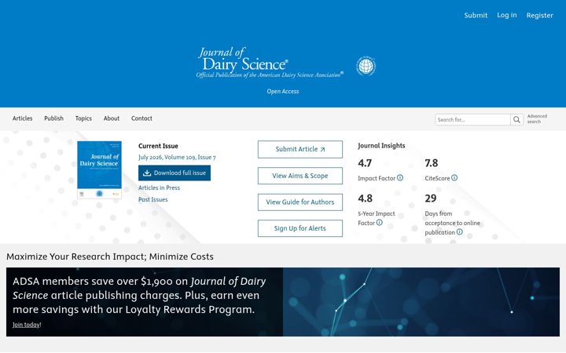Click the 7.8 CiteScore value
Viewport: 566px width, 353px height.
pyautogui.click(x=432, y=163)
